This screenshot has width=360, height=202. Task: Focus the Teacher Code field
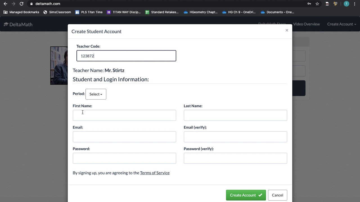point(126,56)
